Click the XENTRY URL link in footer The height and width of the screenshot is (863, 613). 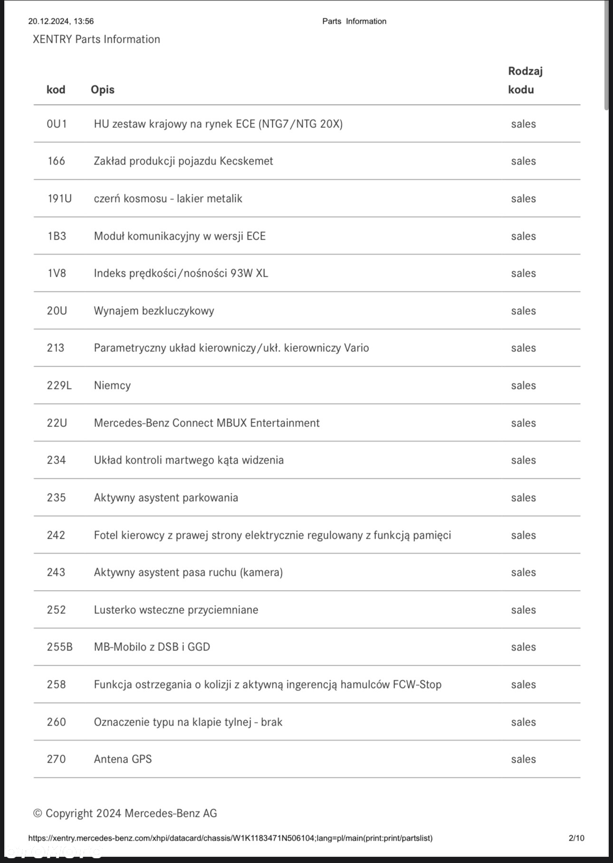[x=230, y=838]
